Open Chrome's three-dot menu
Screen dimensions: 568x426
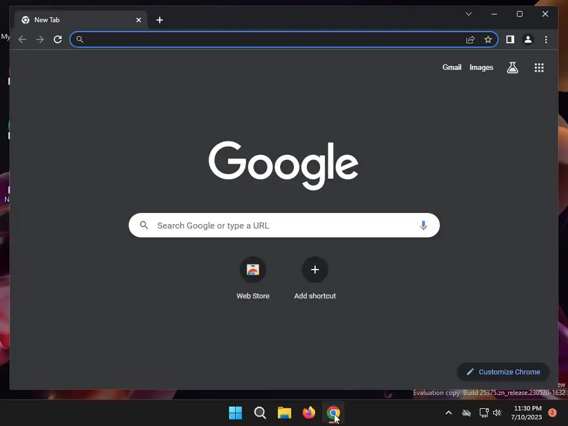pos(546,39)
